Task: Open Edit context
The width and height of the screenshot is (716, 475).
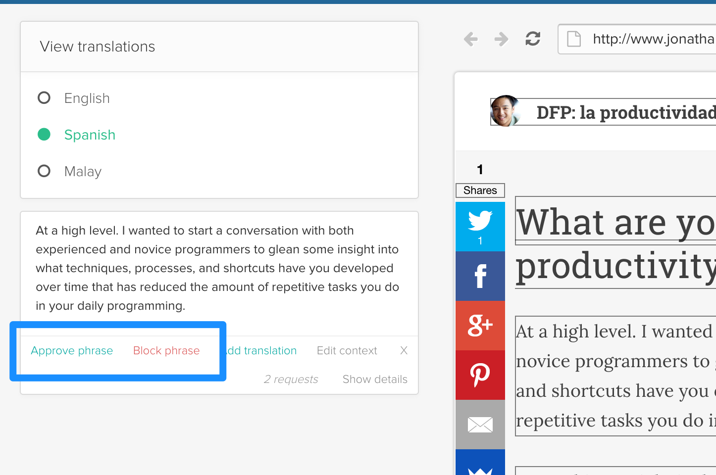Action: pyautogui.click(x=347, y=350)
